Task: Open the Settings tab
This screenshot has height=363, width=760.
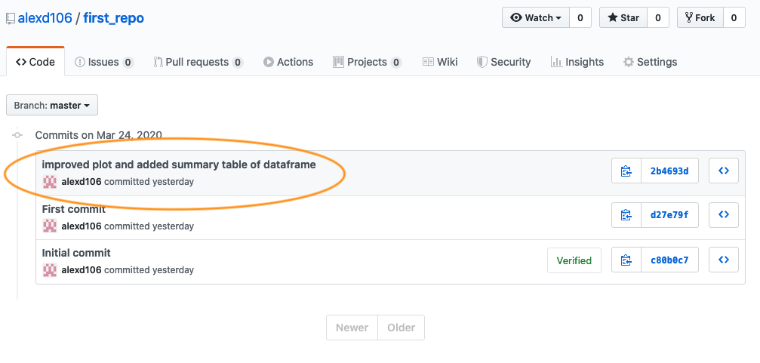Action: [650, 62]
